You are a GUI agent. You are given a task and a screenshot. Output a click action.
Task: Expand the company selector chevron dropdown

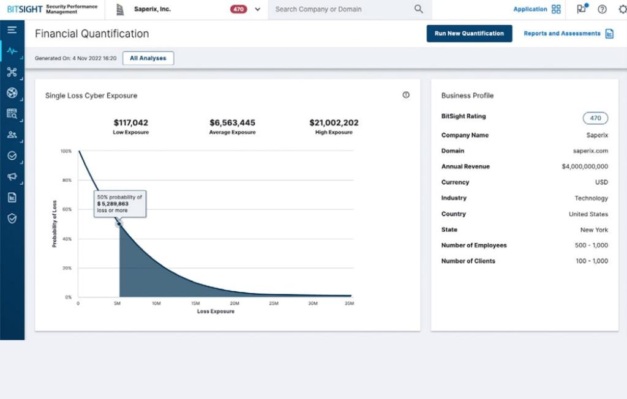(257, 9)
